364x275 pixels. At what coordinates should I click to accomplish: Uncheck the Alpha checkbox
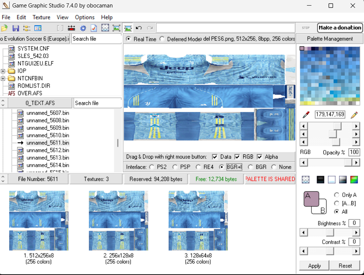click(x=259, y=157)
